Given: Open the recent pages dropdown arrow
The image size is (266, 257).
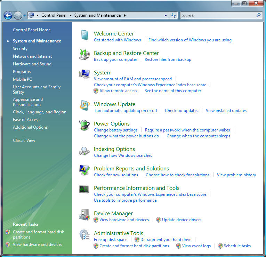Looking at the screenshot, I should (25, 15).
